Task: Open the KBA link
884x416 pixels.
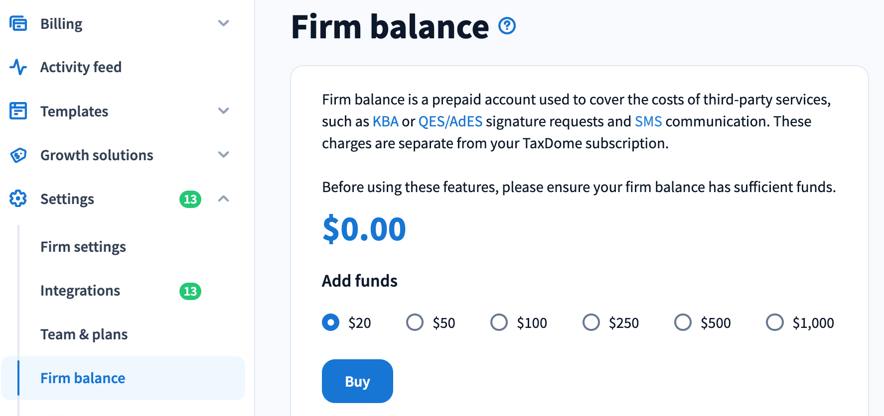Action: (385, 121)
